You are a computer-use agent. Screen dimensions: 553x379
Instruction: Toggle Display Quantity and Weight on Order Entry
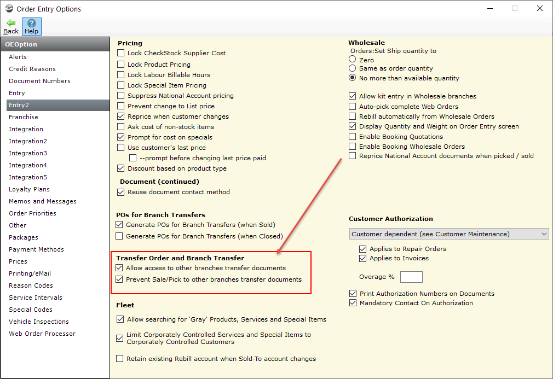[x=352, y=126]
